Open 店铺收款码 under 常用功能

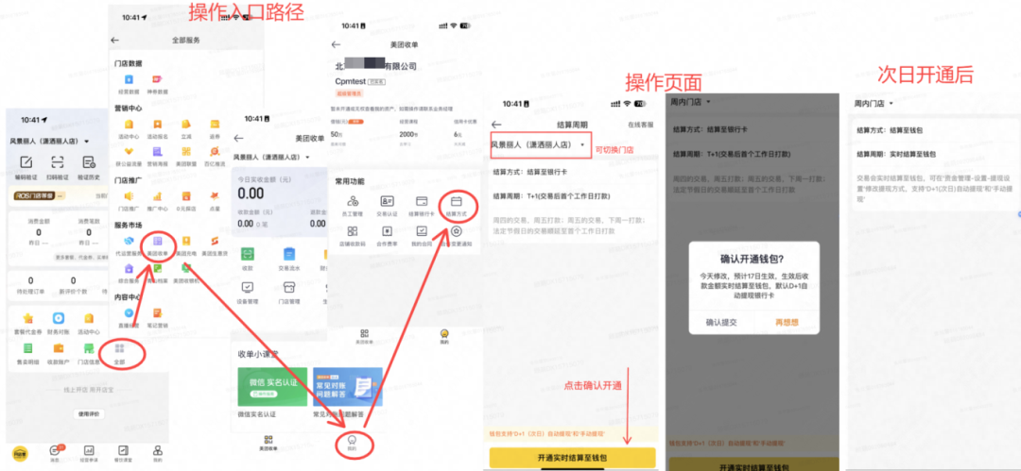[353, 231]
